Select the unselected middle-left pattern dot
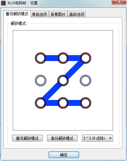Screen dimensions: 127x161 [40, 80]
